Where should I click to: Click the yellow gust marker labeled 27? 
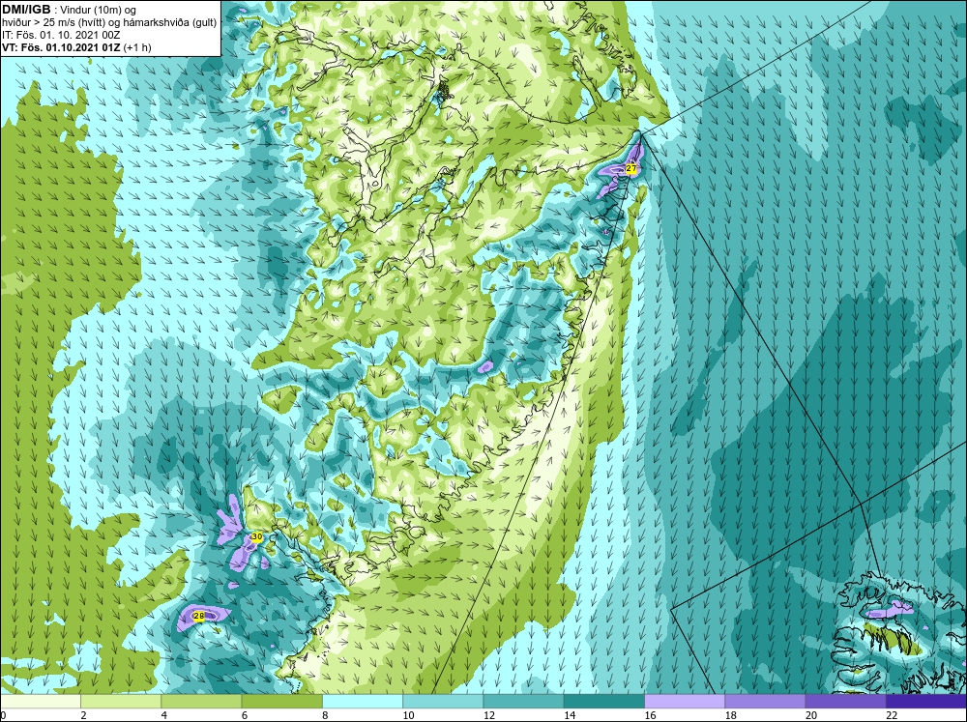pyautogui.click(x=630, y=168)
